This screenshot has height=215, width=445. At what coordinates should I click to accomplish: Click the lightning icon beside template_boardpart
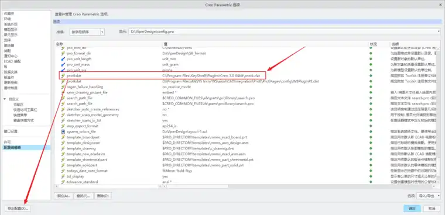click(x=63, y=137)
